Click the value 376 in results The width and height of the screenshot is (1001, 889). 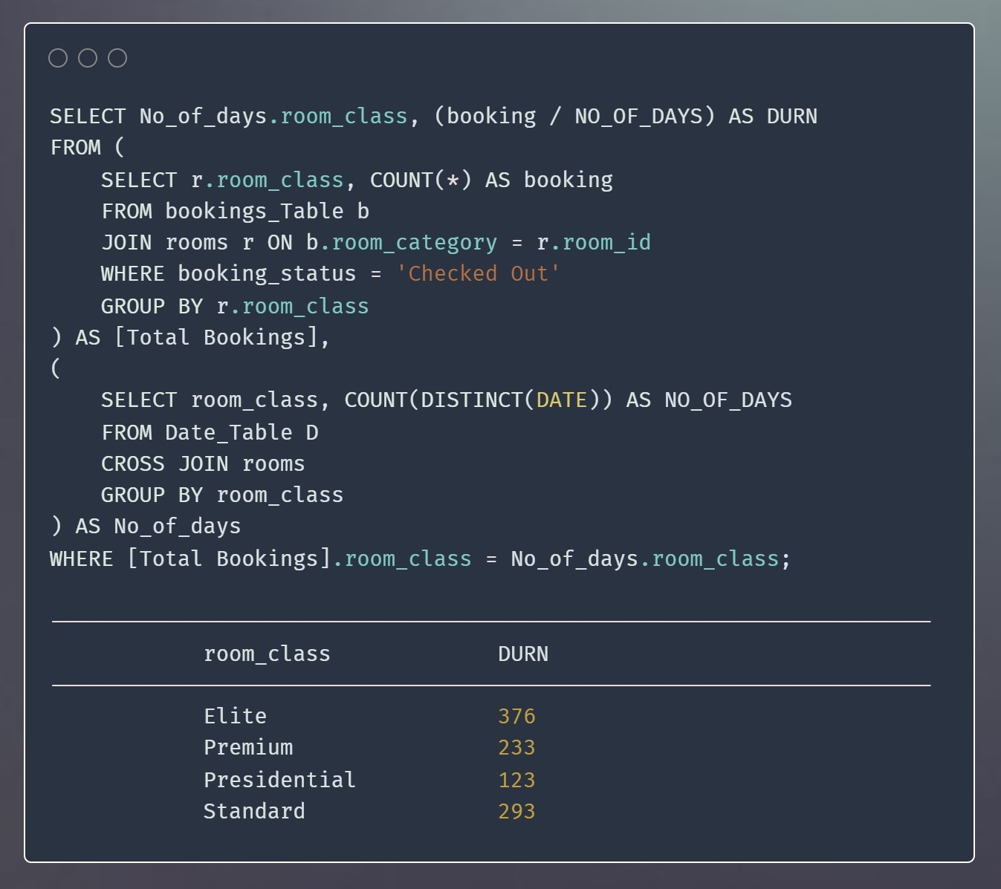click(516, 716)
